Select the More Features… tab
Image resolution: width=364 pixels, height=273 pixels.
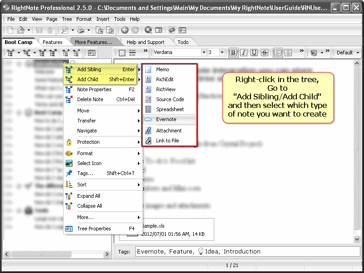[93, 42]
